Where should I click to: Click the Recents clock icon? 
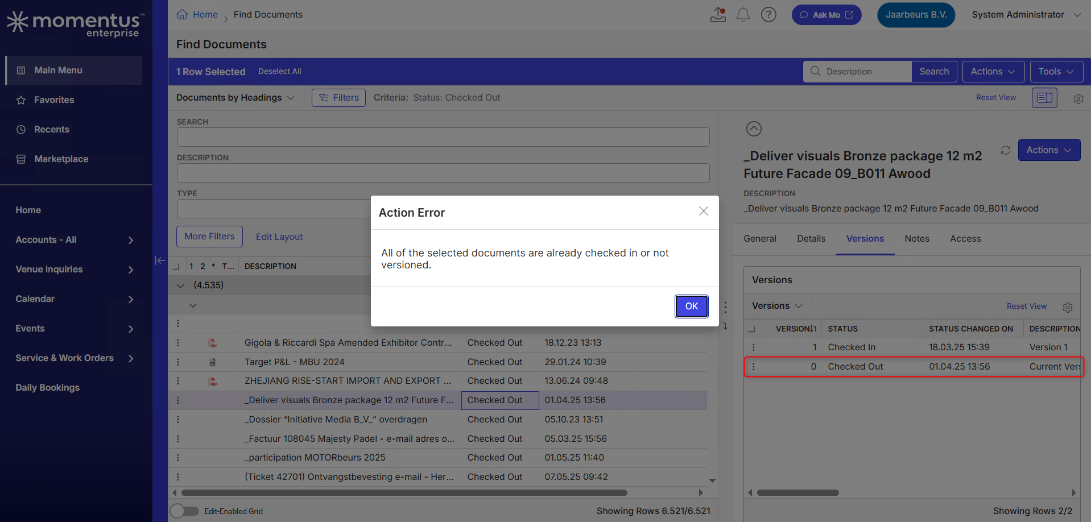(x=21, y=130)
